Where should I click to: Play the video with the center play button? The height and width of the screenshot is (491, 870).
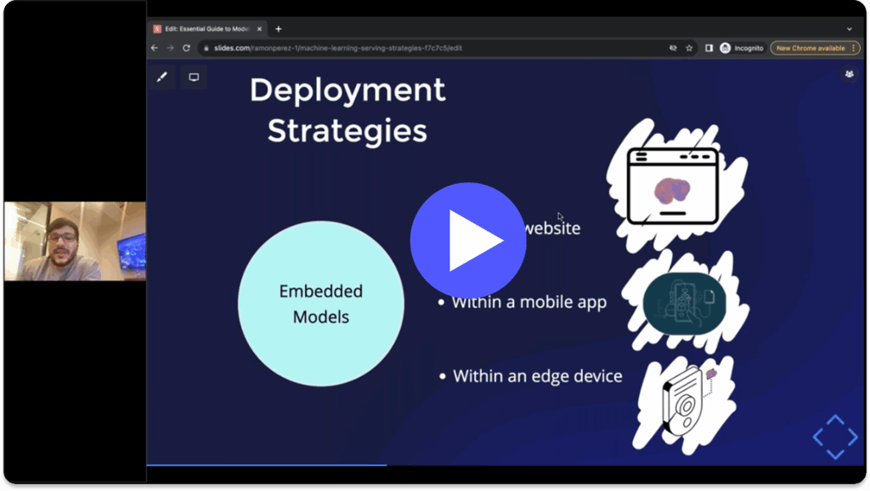pos(468,239)
